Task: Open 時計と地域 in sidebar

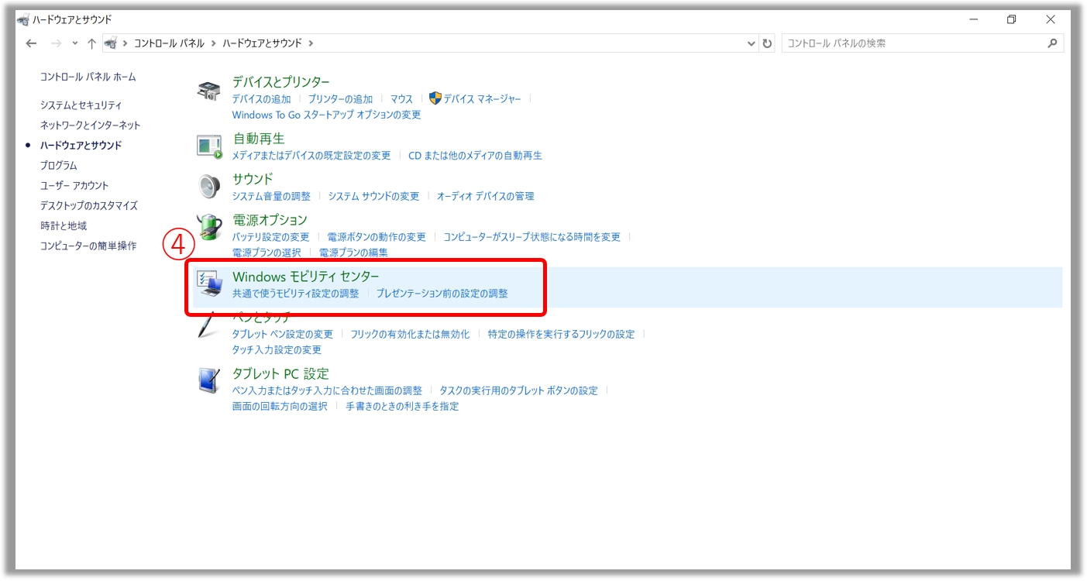Action: point(63,225)
